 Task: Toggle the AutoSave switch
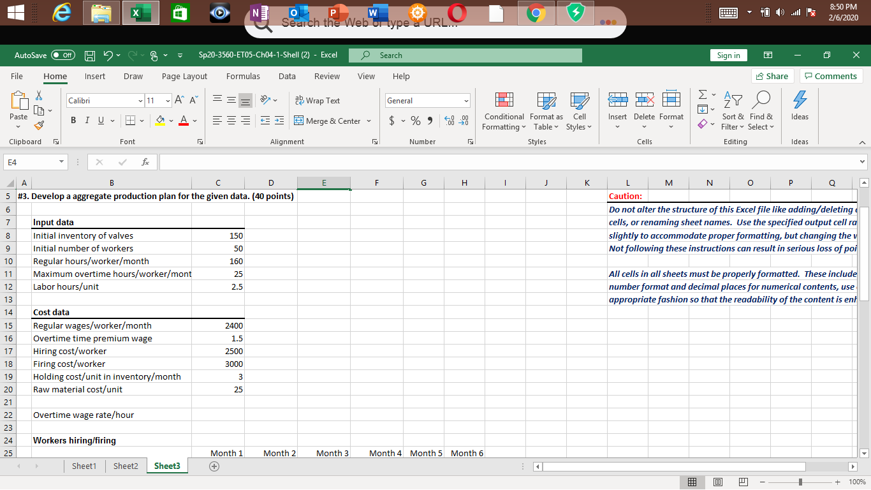[x=62, y=56]
